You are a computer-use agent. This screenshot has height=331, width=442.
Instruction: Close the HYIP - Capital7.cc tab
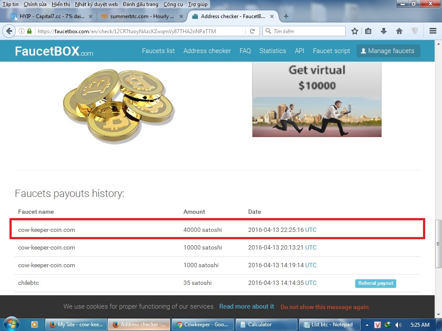(x=91, y=16)
